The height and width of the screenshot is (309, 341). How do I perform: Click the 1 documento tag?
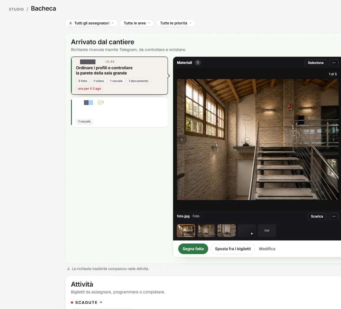pyautogui.click(x=138, y=81)
